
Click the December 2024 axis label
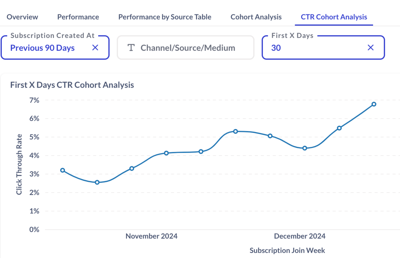click(x=300, y=236)
